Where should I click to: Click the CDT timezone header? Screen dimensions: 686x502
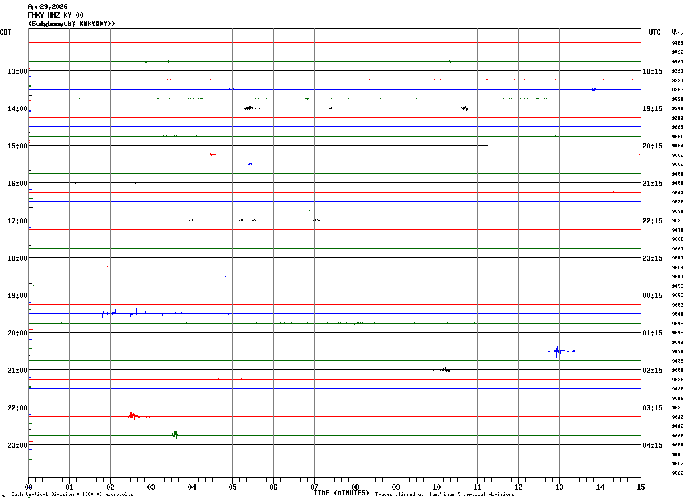pos(6,32)
